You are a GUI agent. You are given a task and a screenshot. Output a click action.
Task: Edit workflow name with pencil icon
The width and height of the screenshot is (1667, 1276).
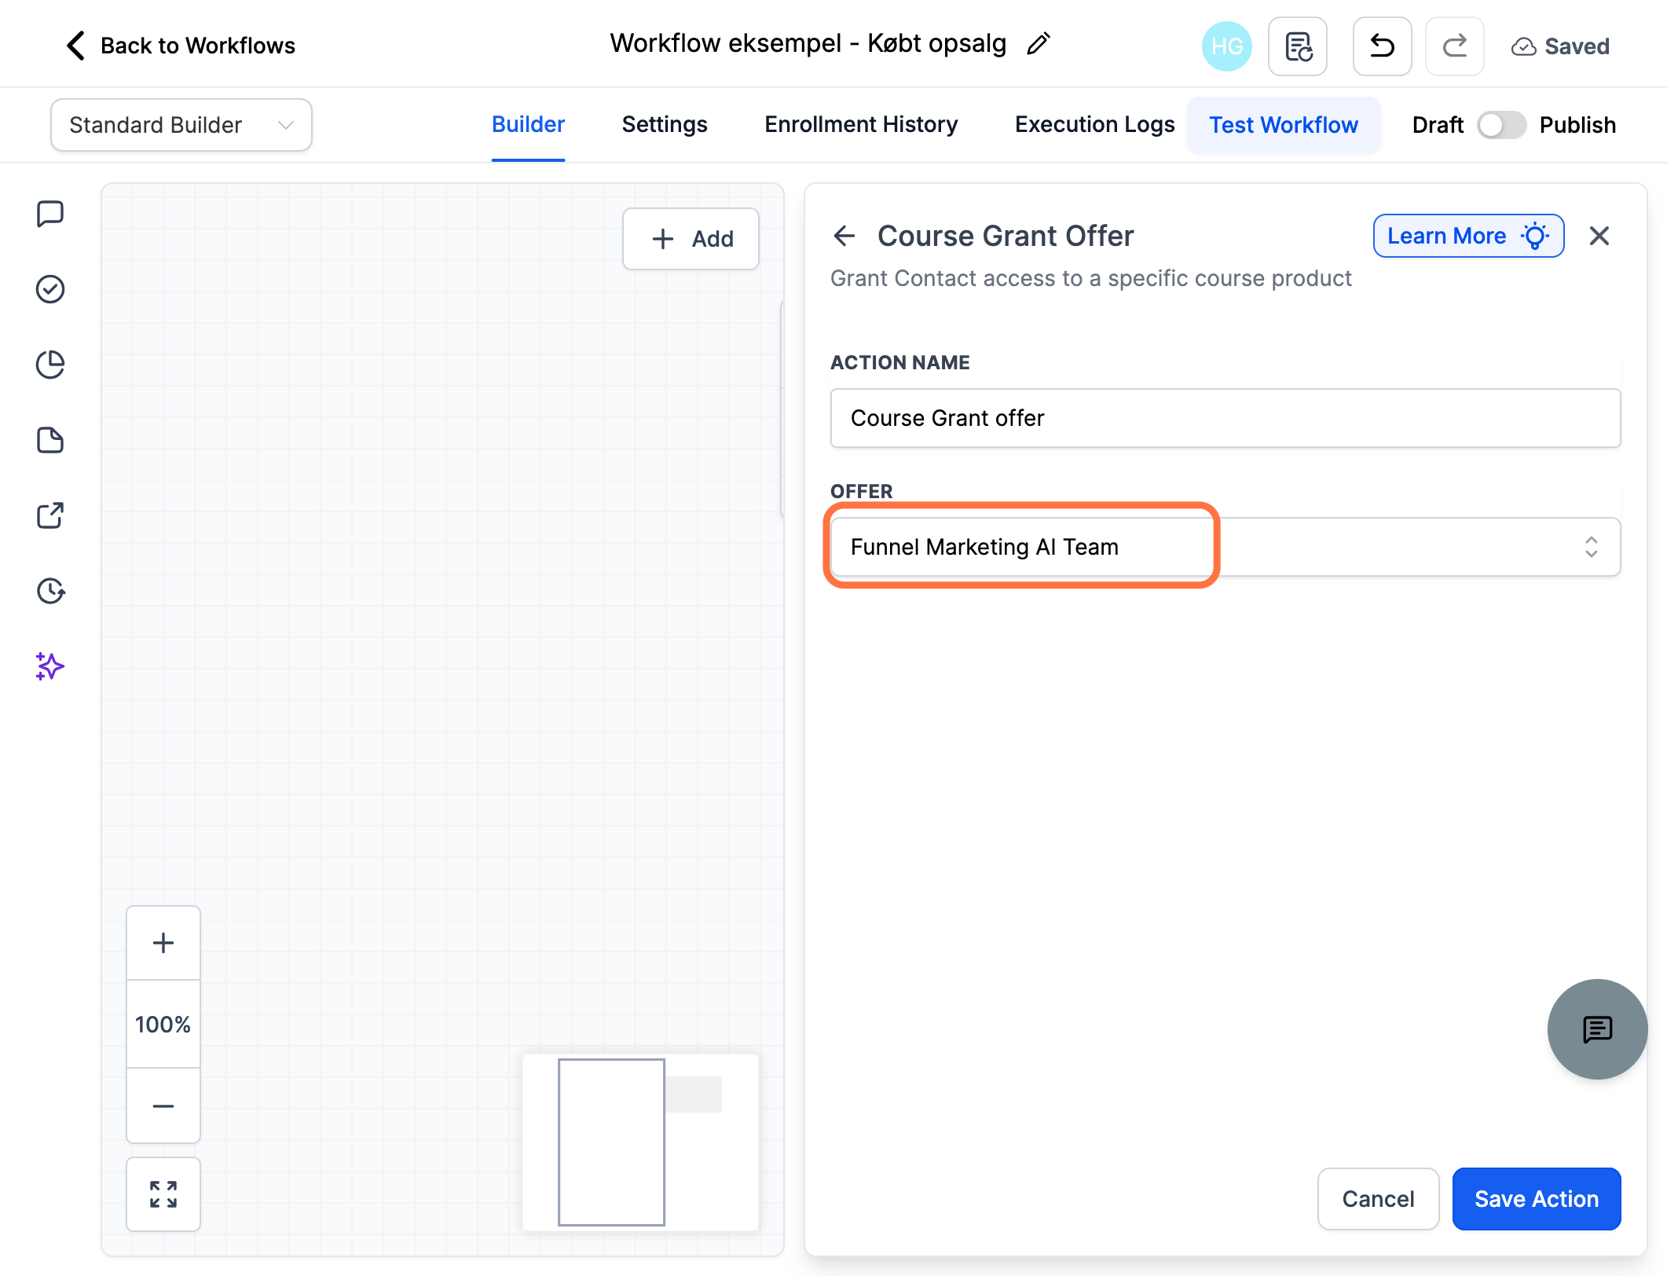coord(1039,44)
